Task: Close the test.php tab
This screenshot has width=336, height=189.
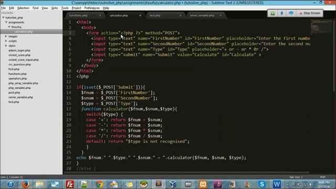Action: click(x=180, y=15)
